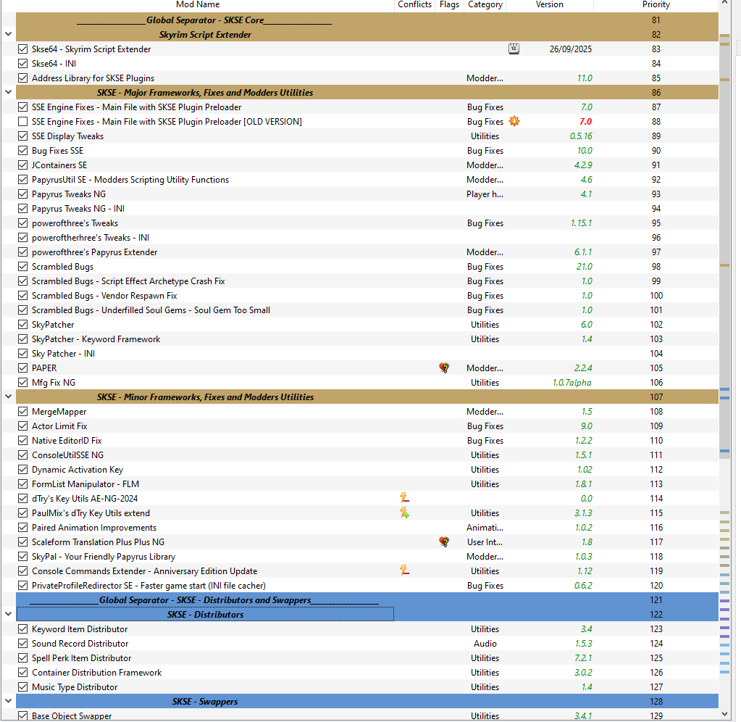
Task: Sort by the Category column header
Action: click(x=485, y=5)
